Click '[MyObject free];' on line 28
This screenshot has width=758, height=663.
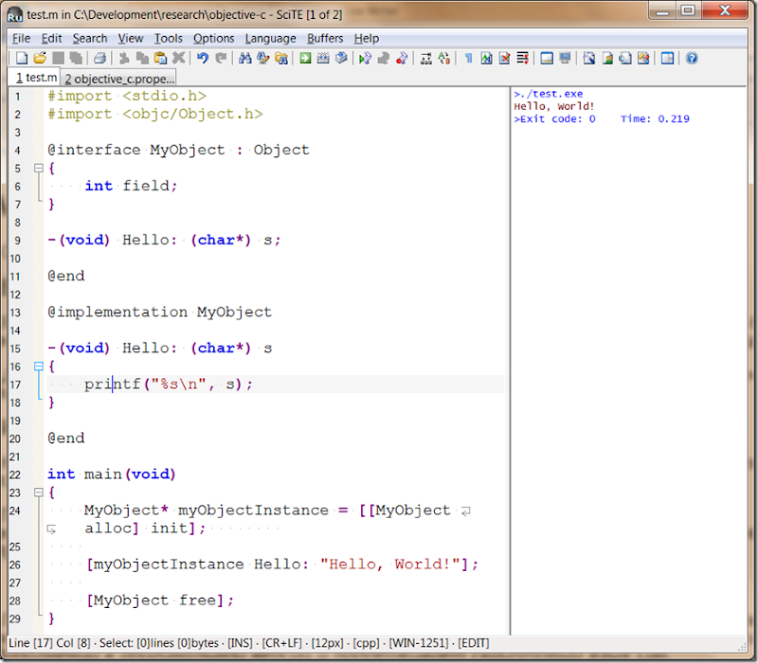[x=160, y=600]
